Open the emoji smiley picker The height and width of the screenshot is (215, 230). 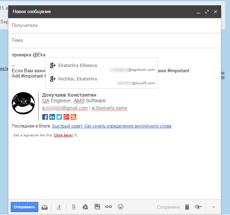[x=120, y=207]
